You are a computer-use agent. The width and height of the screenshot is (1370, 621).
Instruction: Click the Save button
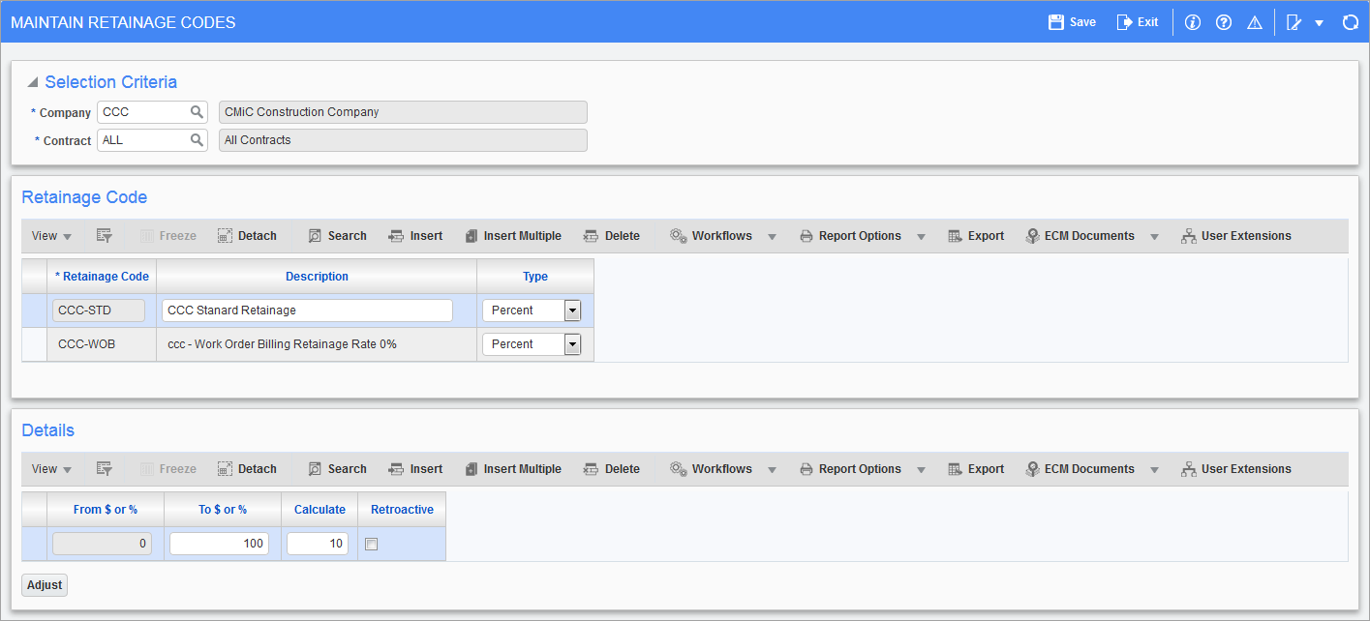pyautogui.click(x=1073, y=22)
